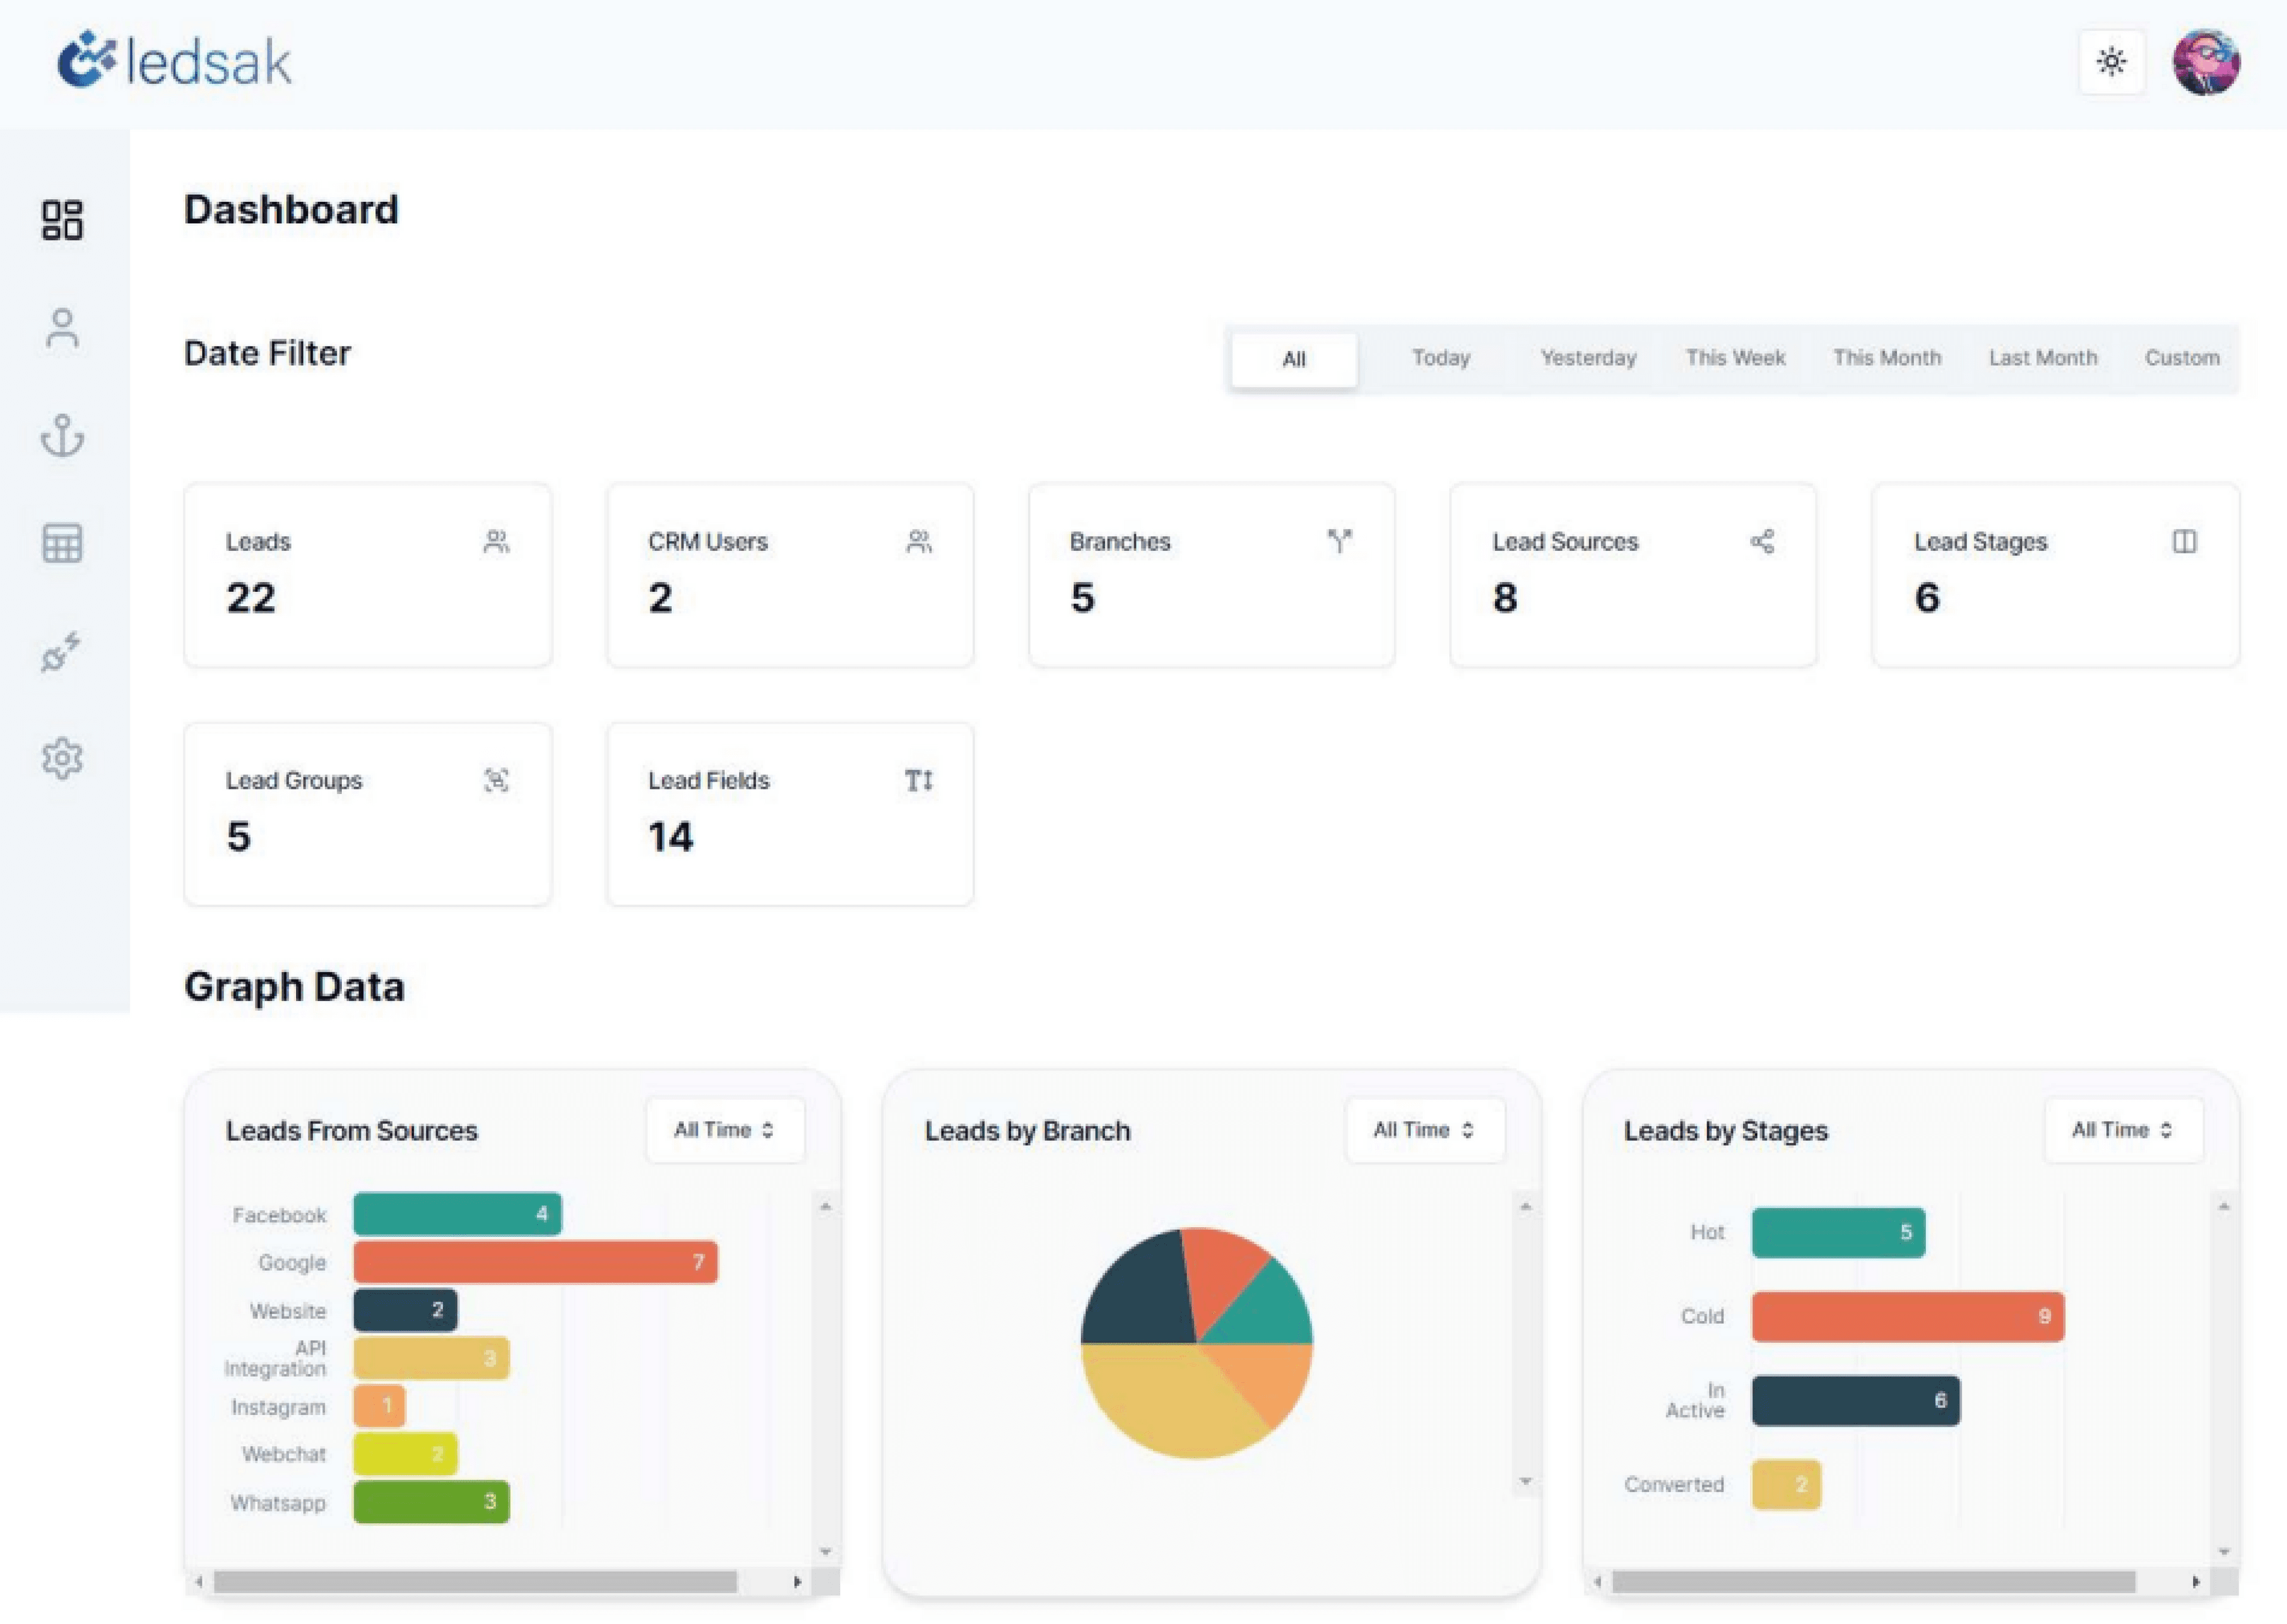2287x1624 pixels.
Task: Select the This Week filter tab
Action: [1735, 358]
